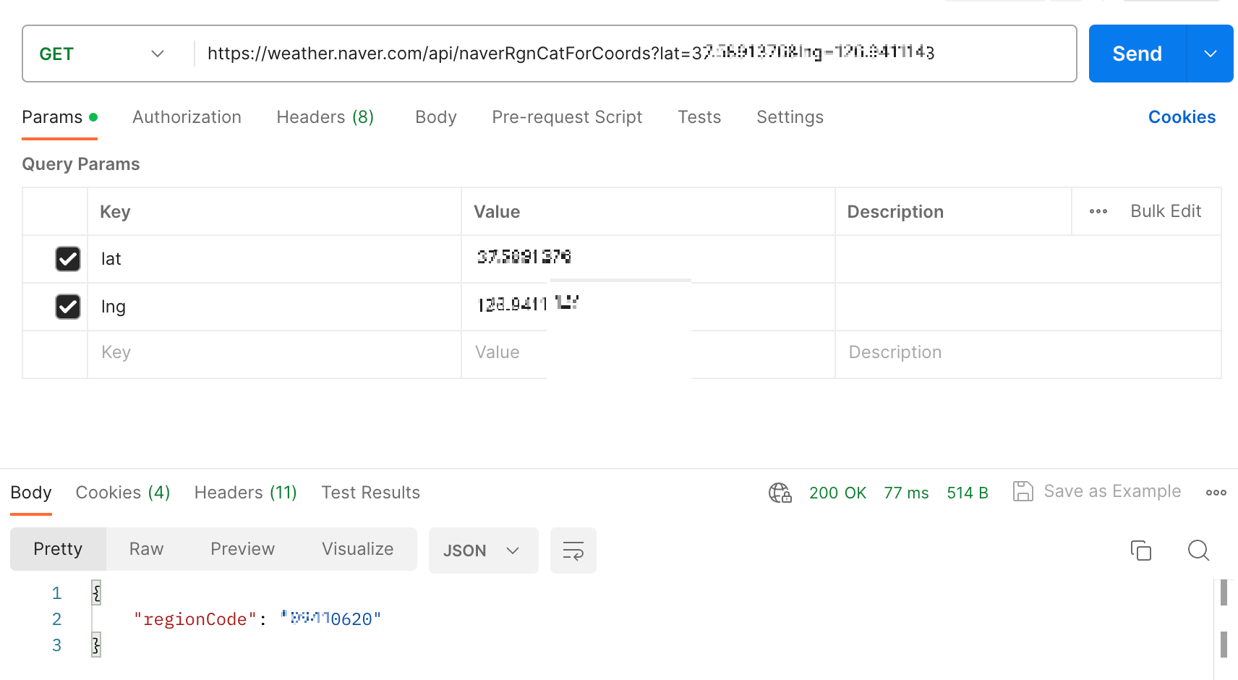Image resolution: width=1238 pixels, height=680 pixels.
Task: Uncheck the lng parameter checkbox
Action: (x=68, y=307)
